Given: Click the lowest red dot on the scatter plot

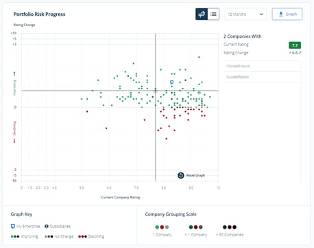Looking at the screenshot, I should [x=166, y=139].
